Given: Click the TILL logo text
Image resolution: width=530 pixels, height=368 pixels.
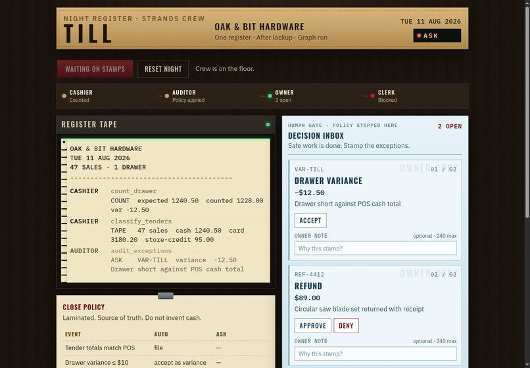Looking at the screenshot, I should (87, 34).
